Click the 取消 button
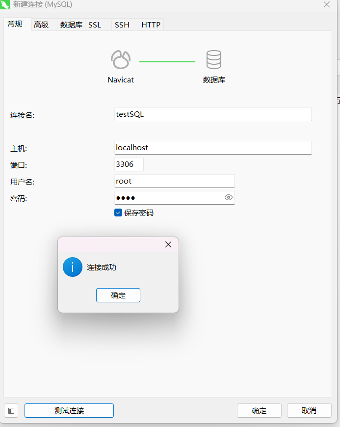 (309, 411)
